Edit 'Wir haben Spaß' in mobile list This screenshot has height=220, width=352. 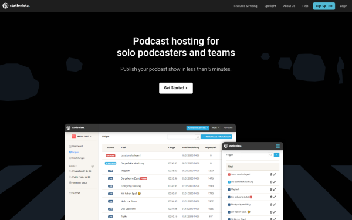[275, 212]
